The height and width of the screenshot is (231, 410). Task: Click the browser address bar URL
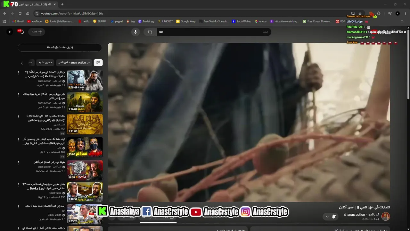pyautogui.click(x=72, y=13)
